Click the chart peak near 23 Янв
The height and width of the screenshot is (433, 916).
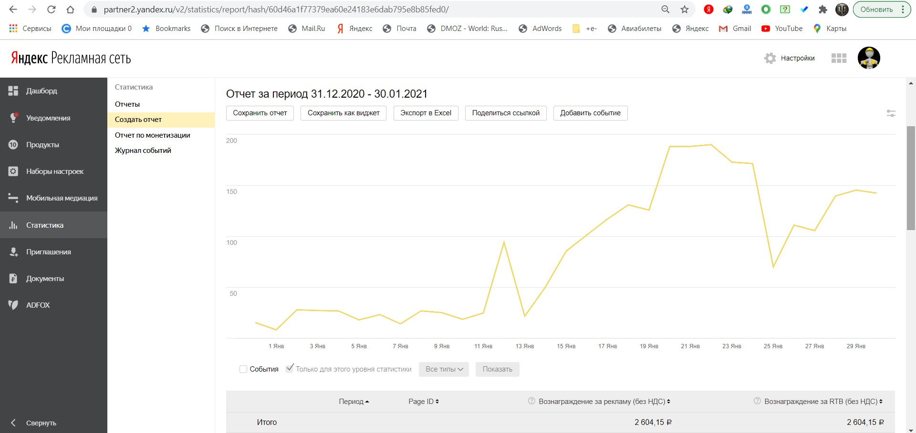pos(711,145)
